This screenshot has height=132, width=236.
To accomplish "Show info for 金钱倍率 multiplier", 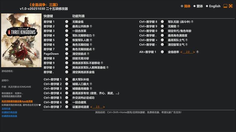I will pos(197,52).
